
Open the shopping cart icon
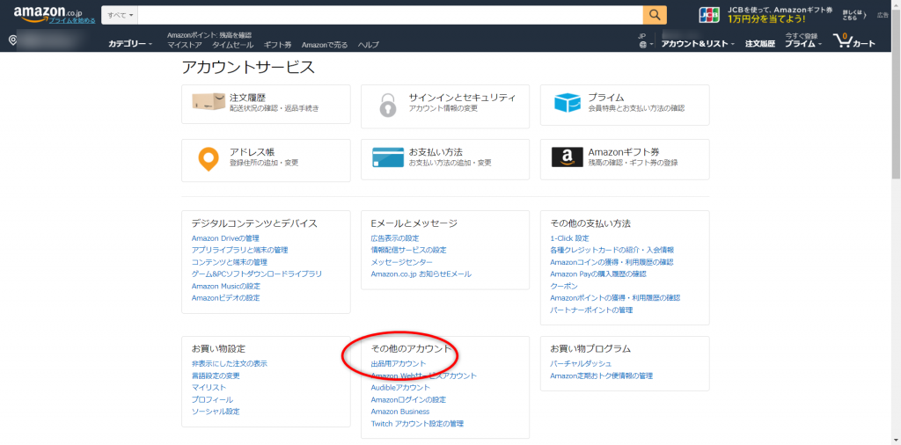853,40
